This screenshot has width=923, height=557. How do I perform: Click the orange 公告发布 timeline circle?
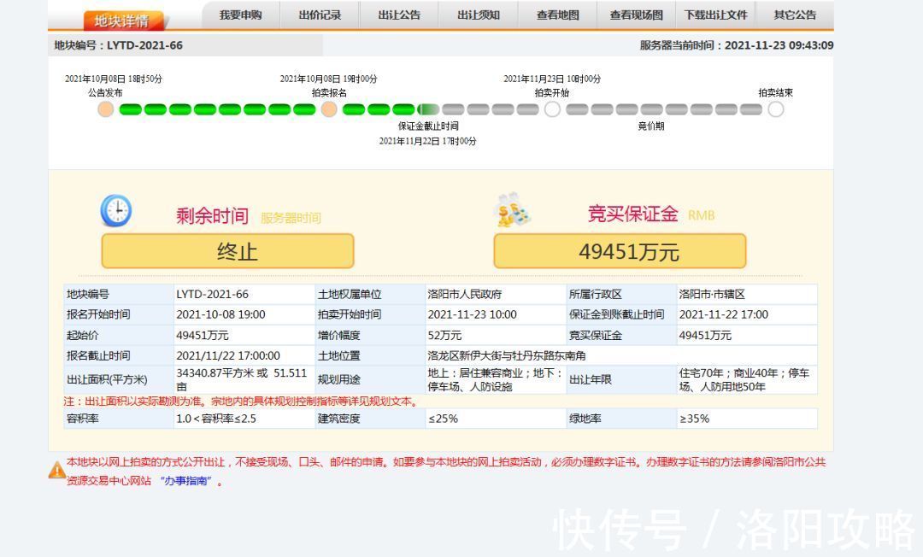pos(106,109)
